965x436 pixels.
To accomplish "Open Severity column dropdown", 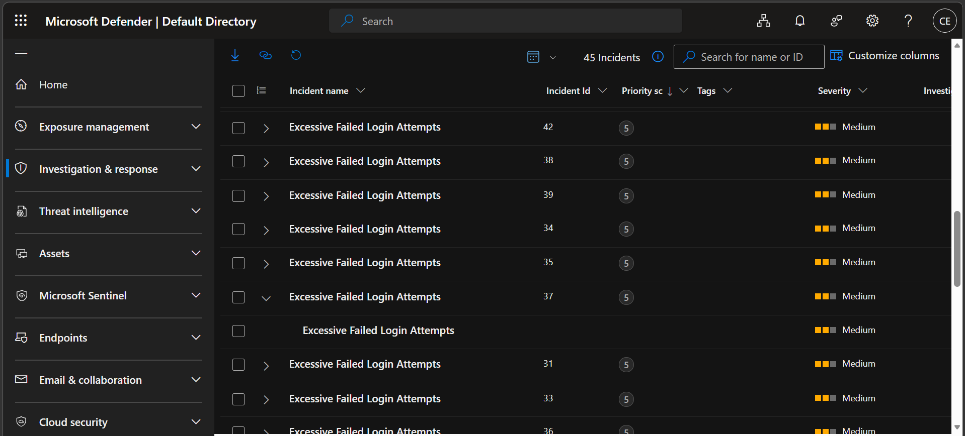I will coord(863,90).
